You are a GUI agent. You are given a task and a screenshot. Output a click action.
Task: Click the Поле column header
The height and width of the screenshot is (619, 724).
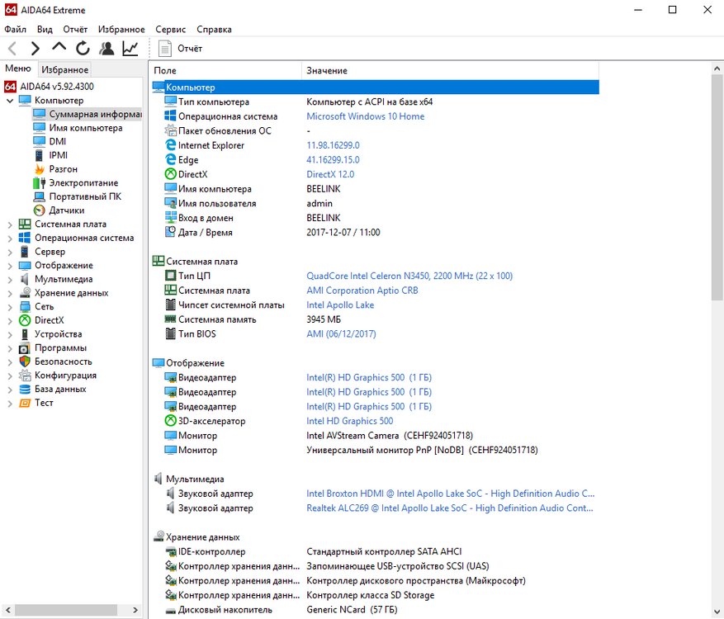[x=226, y=71]
